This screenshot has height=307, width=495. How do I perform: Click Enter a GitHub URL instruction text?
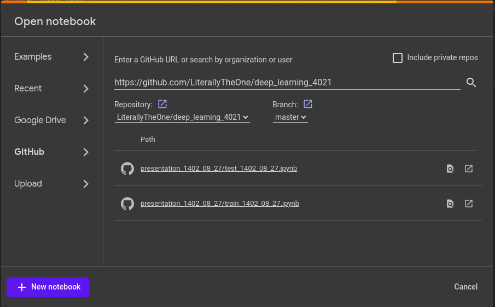pyautogui.click(x=203, y=60)
